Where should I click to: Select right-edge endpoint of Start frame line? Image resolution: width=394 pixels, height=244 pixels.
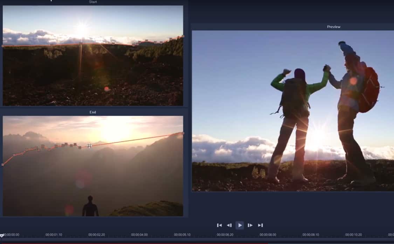coord(182,36)
